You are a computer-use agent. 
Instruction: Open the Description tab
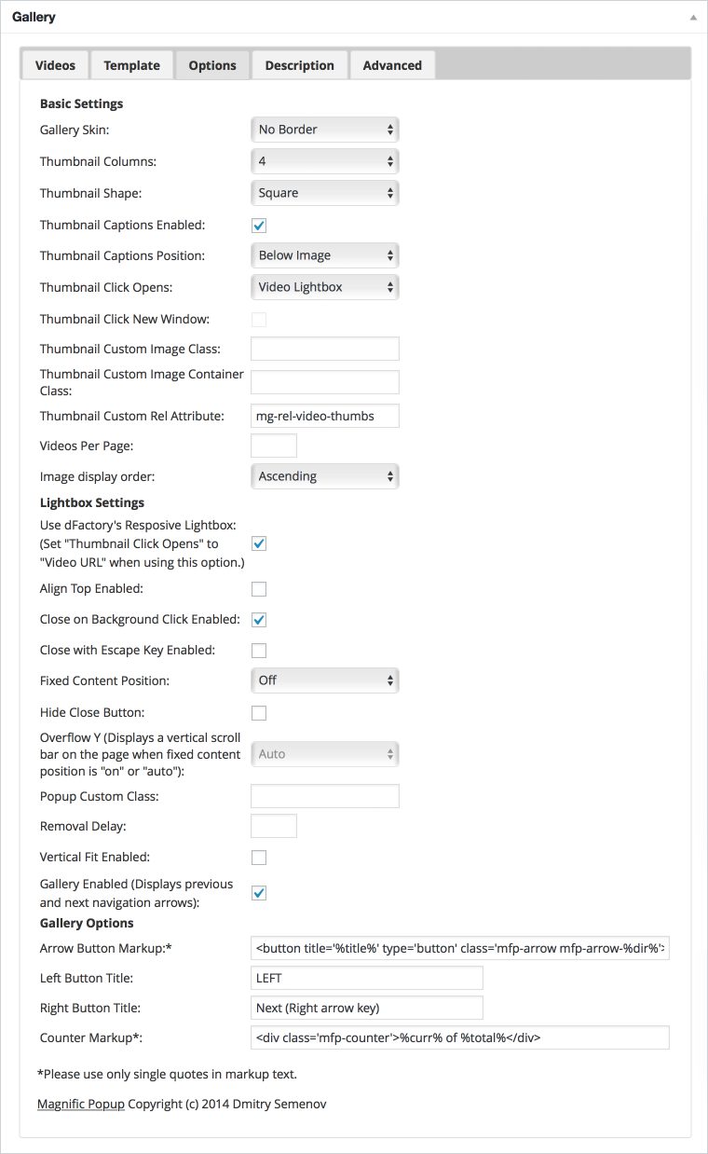299,65
